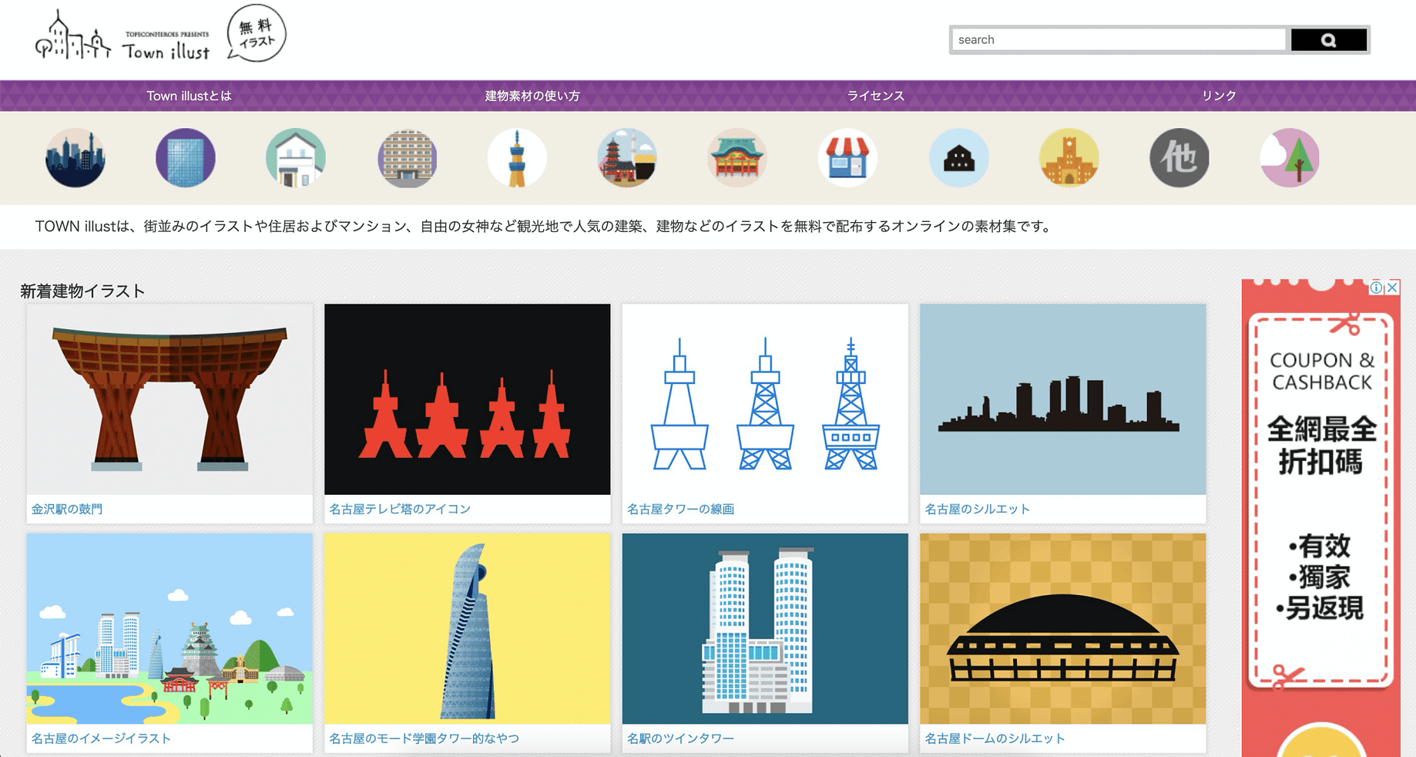Open the Nagoya Dome silhouette thumbnail
Image resolution: width=1416 pixels, height=757 pixels.
coord(1063,629)
